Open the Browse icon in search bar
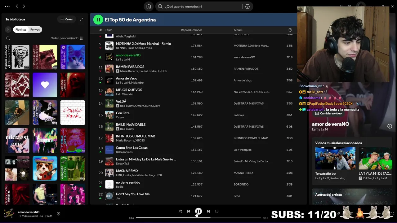 point(247,6)
